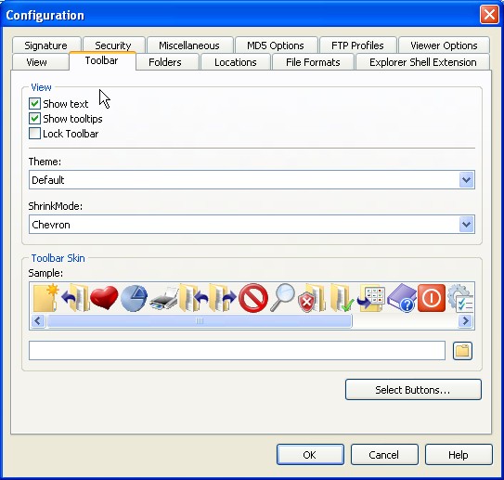
Task: Click the orange power button icon
Action: 432,298
